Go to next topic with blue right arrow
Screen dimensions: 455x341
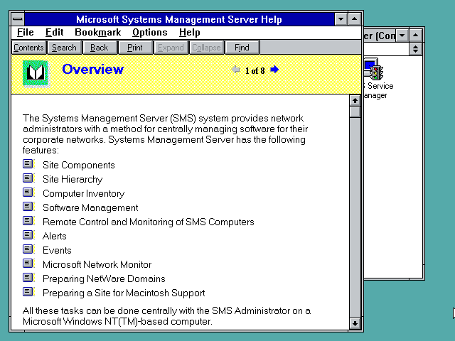(x=274, y=70)
